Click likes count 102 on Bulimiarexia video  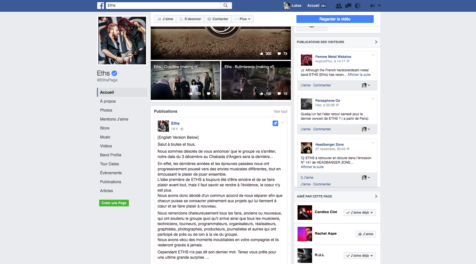pyautogui.click(x=266, y=94)
